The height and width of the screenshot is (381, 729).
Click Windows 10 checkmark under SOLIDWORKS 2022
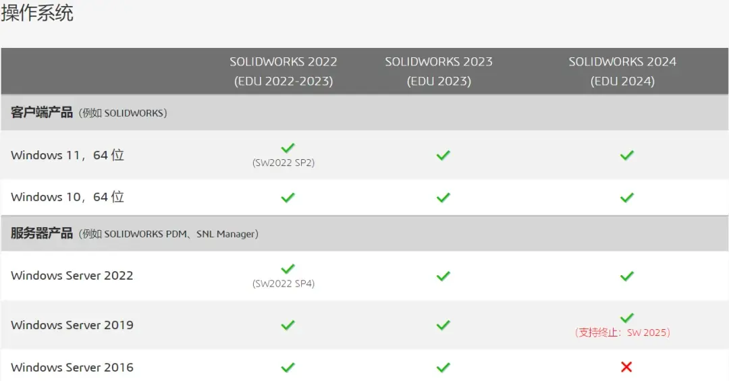click(288, 198)
